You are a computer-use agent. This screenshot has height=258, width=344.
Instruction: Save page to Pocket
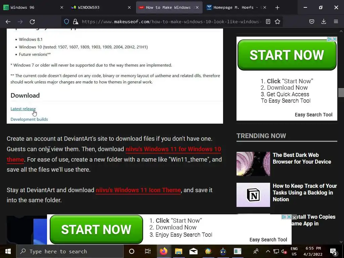(312, 21)
